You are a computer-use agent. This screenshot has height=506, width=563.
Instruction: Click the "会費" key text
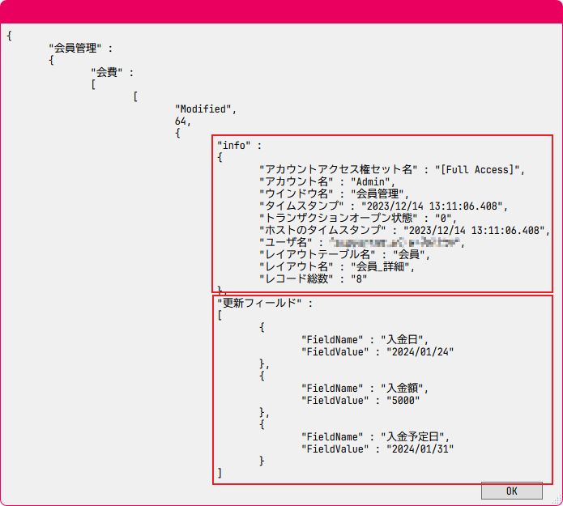pos(112,72)
